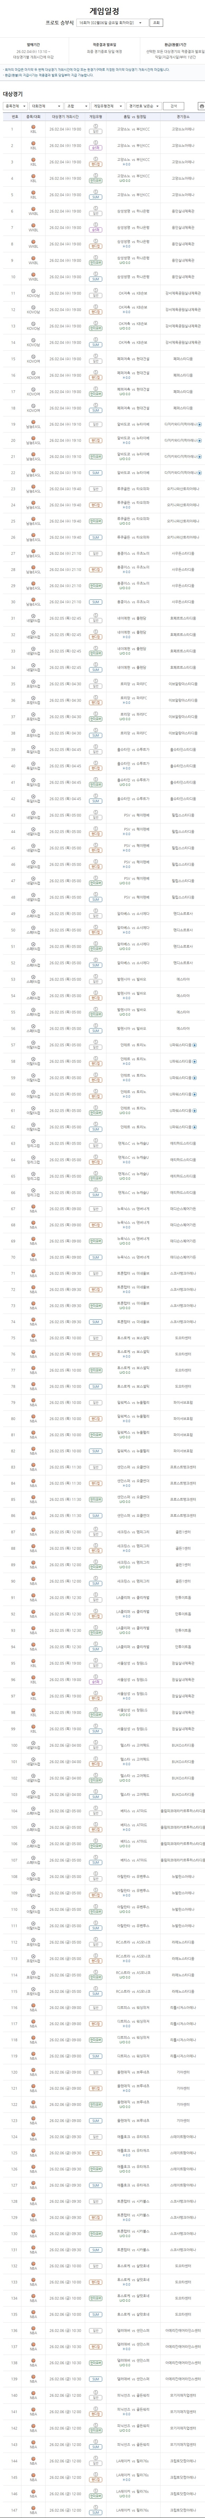The height and width of the screenshot is (2518, 205).
Task: Click the 번호 column header
Action: [13, 116]
